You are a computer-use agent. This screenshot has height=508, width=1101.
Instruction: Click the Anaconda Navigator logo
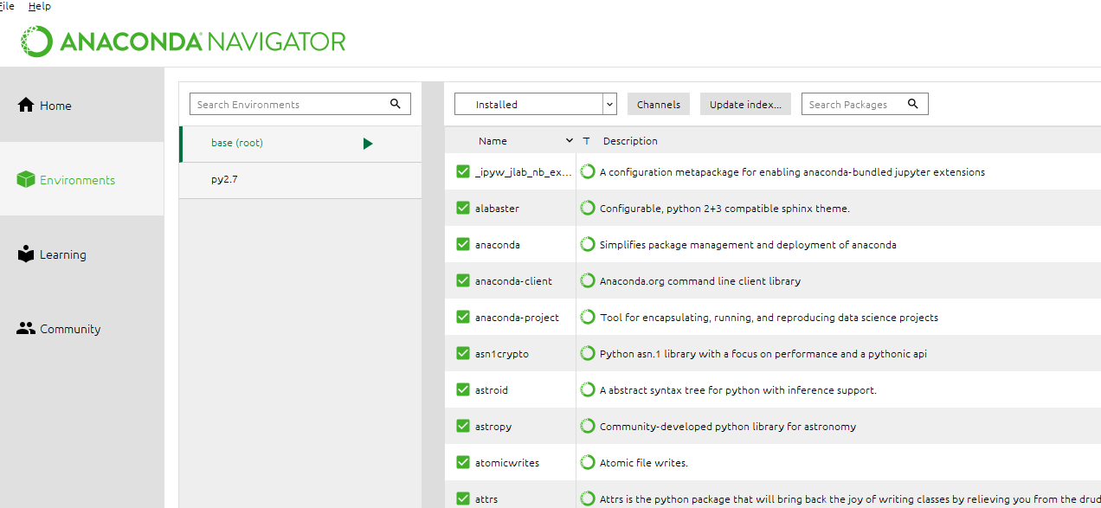click(x=183, y=41)
